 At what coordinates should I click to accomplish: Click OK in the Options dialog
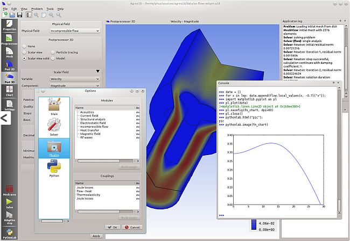click(113, 228)
